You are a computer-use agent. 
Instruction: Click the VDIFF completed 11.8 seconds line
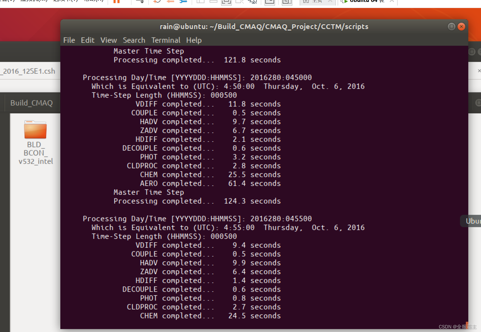tap(208, 104)
